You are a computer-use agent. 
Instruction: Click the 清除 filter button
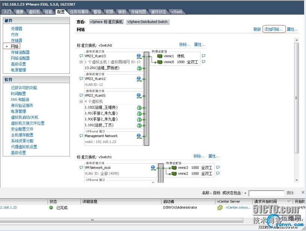[x=290, y=193]
